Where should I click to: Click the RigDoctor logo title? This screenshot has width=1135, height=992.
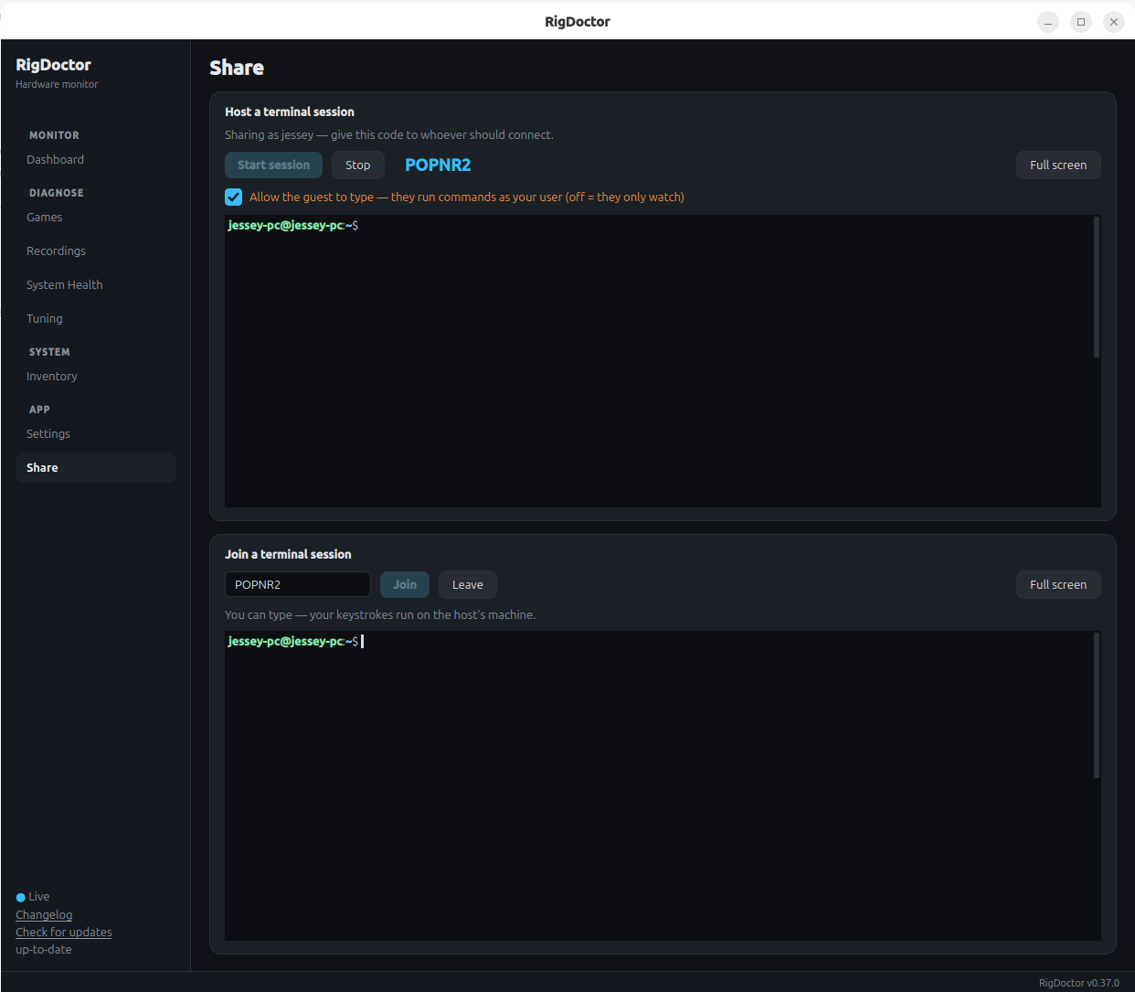(x=53, y=65)
